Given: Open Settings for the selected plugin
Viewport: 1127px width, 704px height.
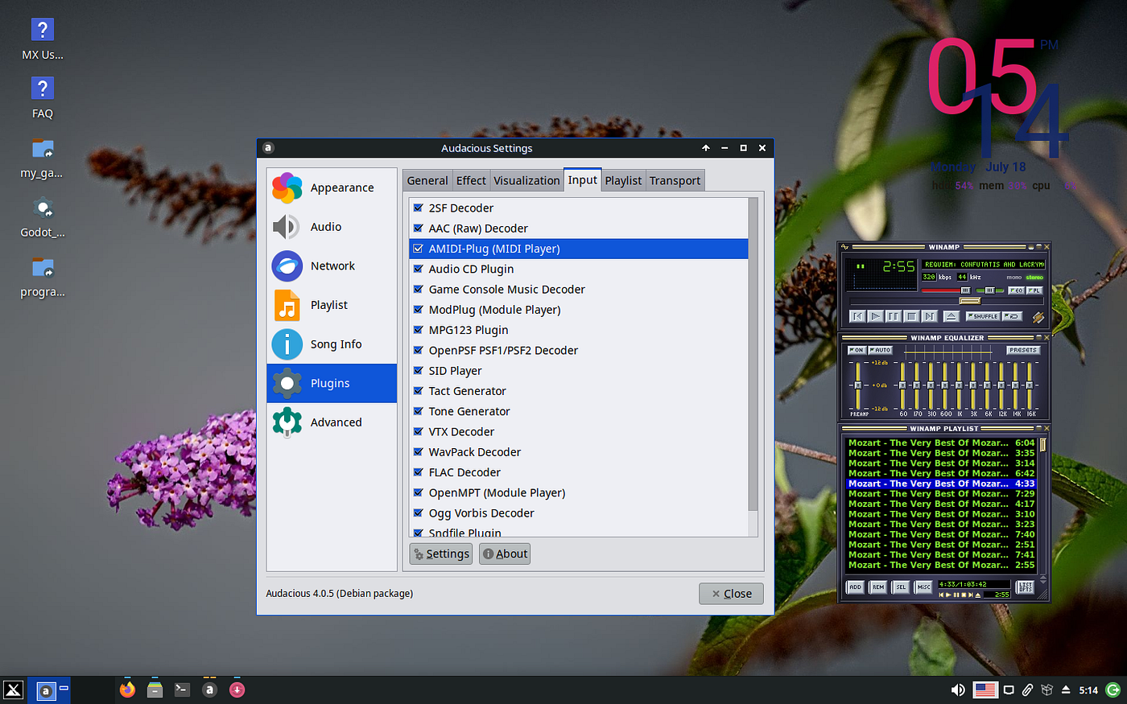Looking at the screenshot, I should click(x=440, y=554).
